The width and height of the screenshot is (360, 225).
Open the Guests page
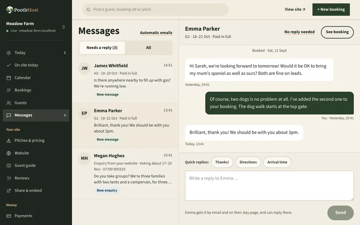(x=36, y=103)
